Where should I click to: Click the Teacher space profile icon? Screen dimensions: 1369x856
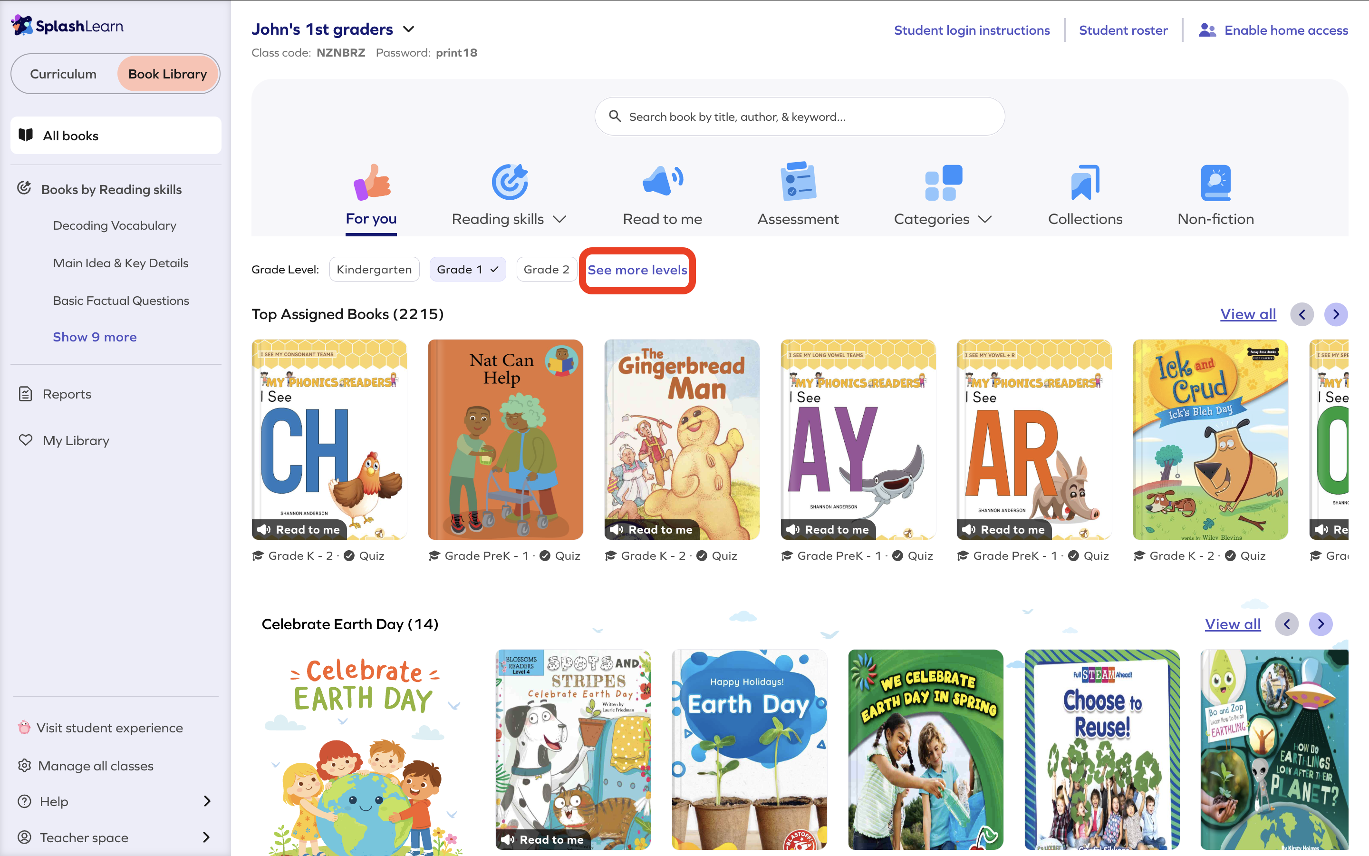pos(24,837)
